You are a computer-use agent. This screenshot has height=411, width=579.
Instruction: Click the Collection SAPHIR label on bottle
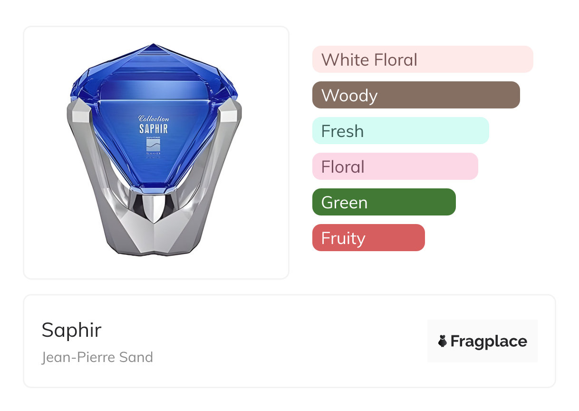[x=153, y=124]
